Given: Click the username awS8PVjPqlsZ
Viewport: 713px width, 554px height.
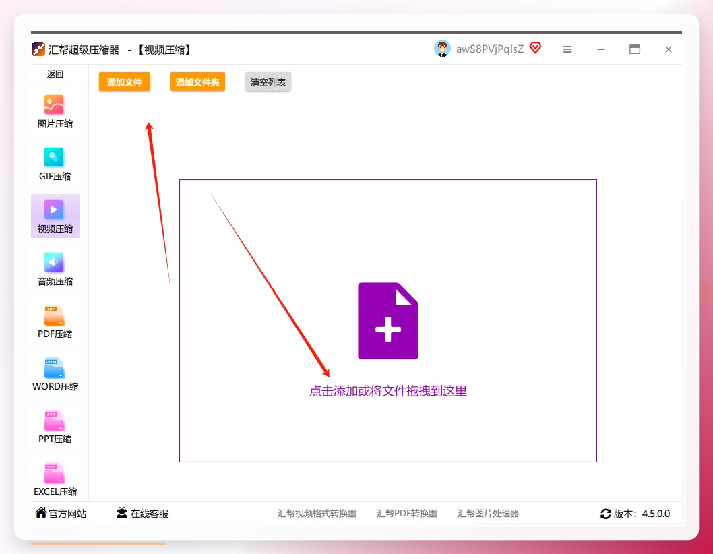Looking at the screenshot, I should point(490,49).
